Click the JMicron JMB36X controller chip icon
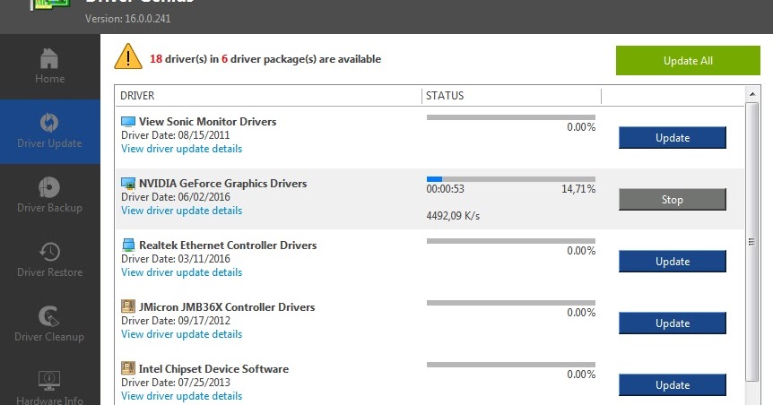The image size is (773, 405). pos(128,306)
